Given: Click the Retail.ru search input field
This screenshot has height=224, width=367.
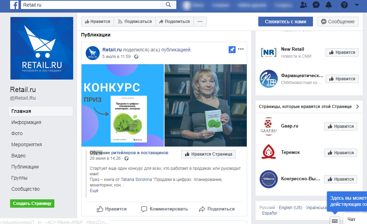Looking at the screenshot, I should coord(91,5).
